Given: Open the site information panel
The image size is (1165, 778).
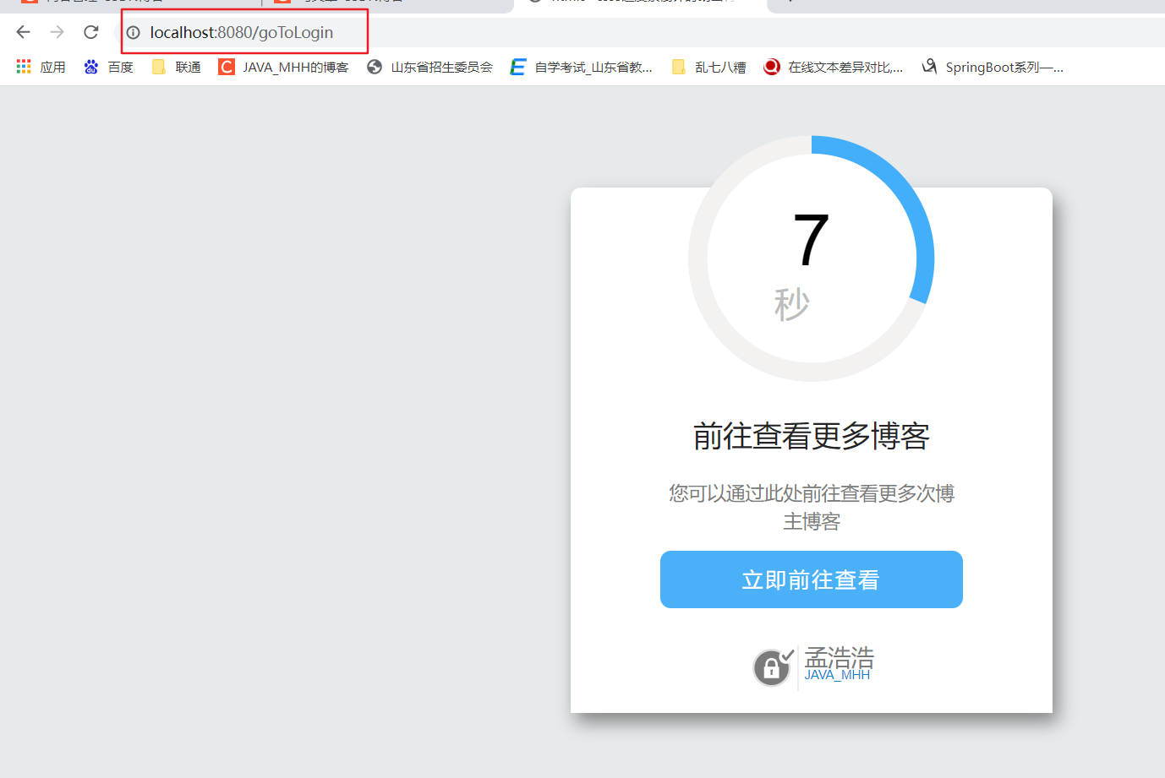Looking at the screenshot, I should (x=133, y=32).
